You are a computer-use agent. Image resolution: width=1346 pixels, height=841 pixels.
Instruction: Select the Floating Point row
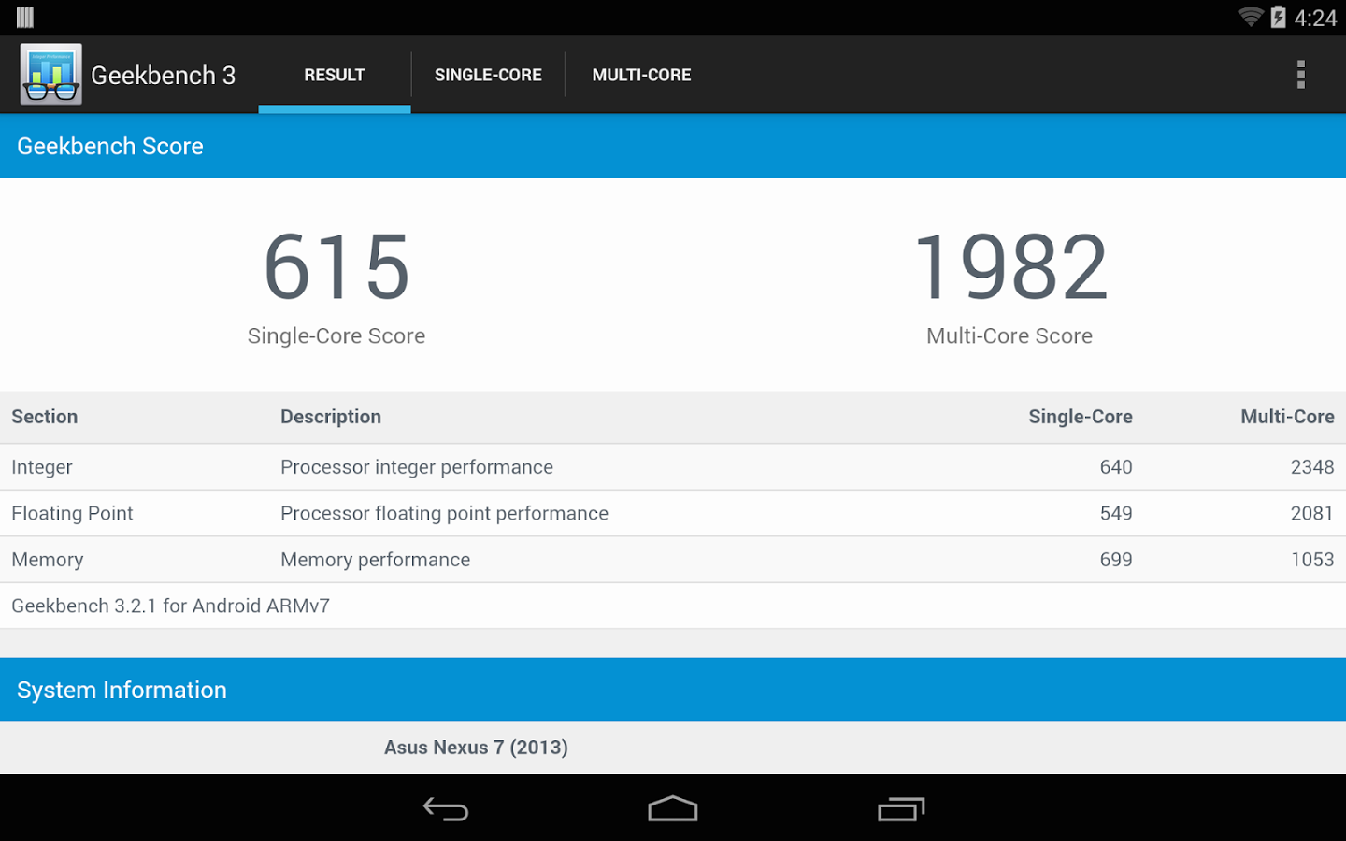click(x=673, y=513)
